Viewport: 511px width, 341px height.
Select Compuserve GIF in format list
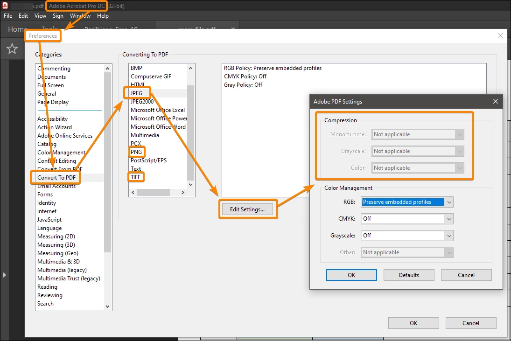[x=151, y=77]
